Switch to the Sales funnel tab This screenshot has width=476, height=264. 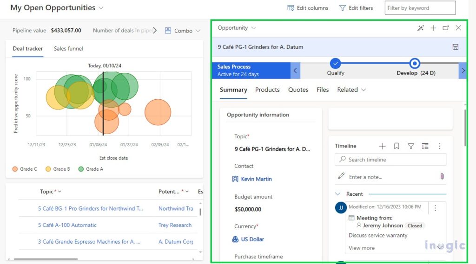click(x=68, y=49)
